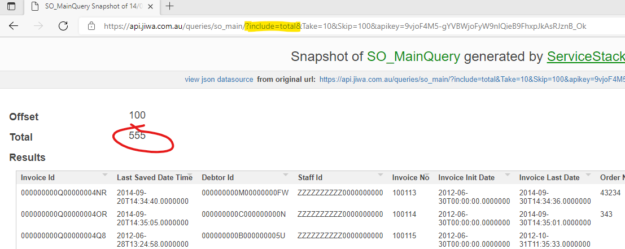Viewport: 625px width, 249px height.
Task: Go back to the previous page
Action: (14, 26)
